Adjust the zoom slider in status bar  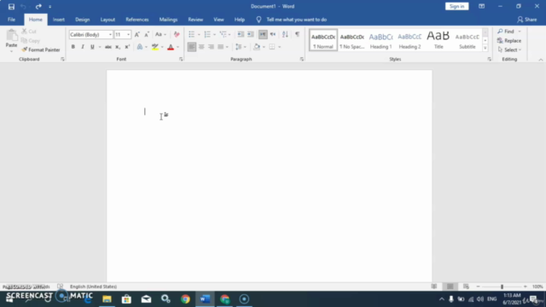pos(502,287)
